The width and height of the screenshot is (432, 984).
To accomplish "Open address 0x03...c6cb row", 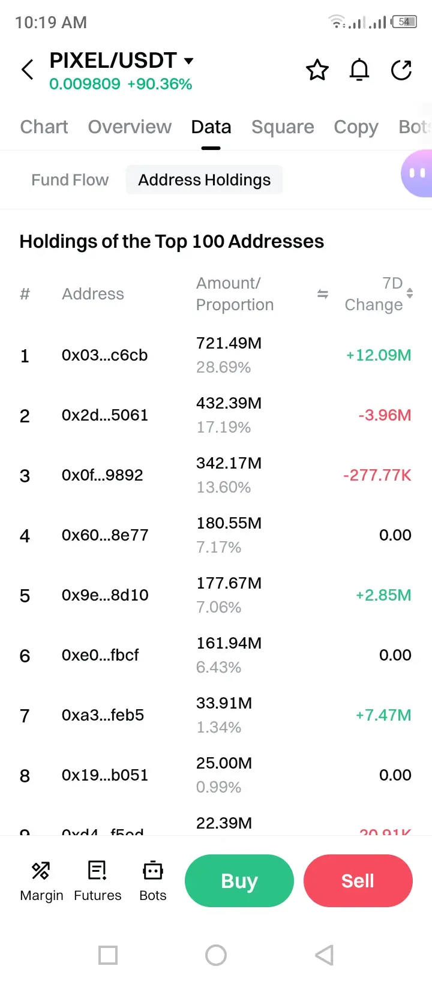I will [x=105, y=355].
